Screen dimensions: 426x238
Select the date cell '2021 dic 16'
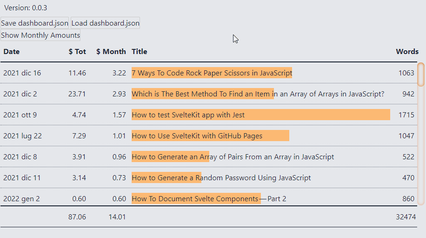[22, 73]
